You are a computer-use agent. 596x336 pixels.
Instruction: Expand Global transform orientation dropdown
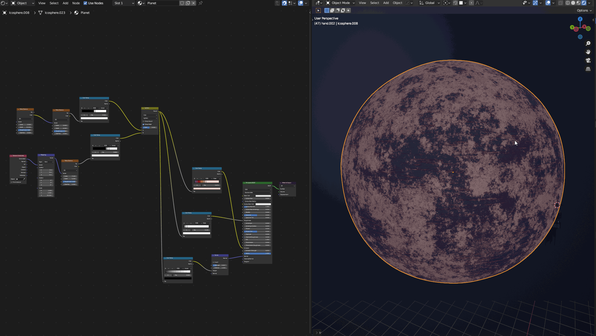430,3
